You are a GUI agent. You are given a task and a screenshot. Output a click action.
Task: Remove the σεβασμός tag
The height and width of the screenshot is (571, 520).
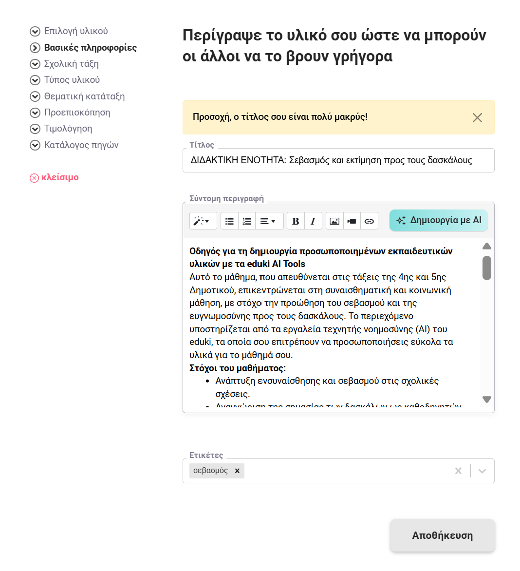click(x=237, y=471)
